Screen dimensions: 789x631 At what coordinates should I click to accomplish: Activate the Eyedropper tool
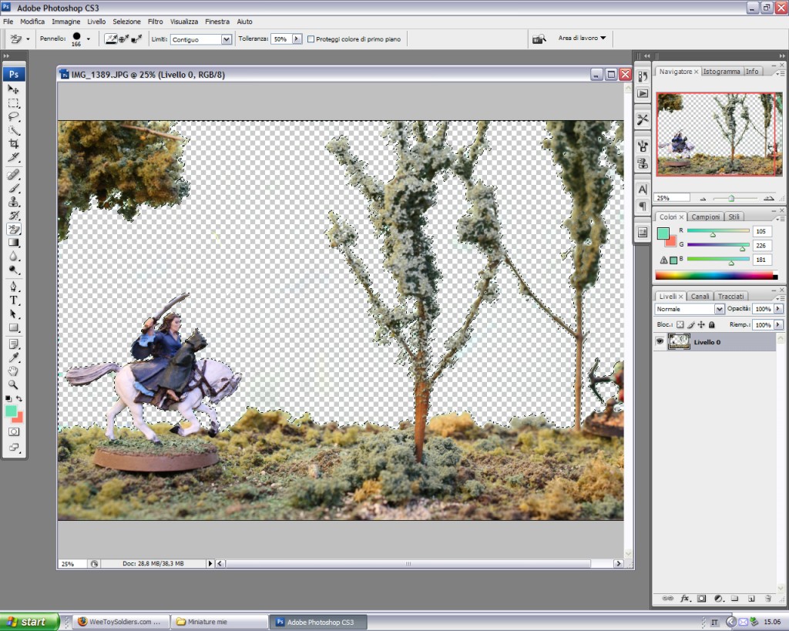(14, 357)
